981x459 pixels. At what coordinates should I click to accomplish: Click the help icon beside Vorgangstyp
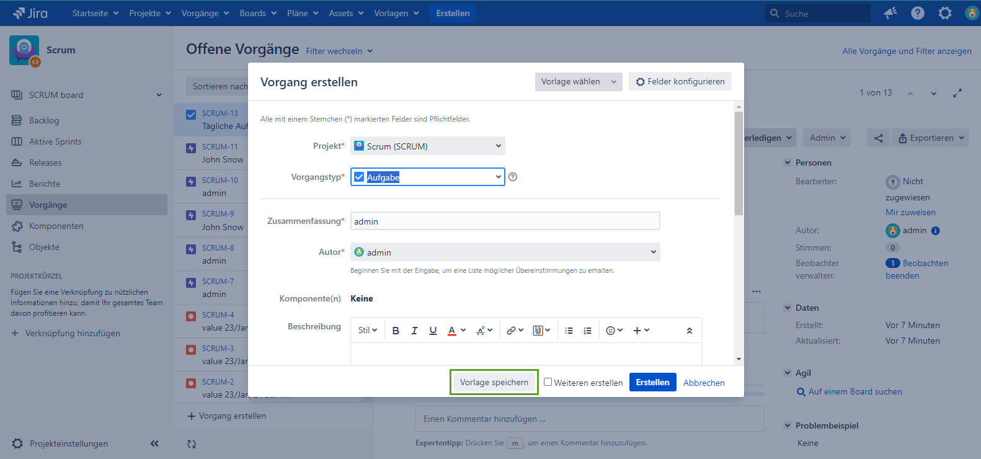(513, 177)
